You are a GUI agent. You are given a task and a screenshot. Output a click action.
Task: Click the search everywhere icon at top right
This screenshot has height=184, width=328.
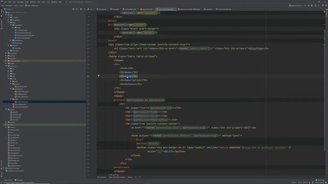pos(326,6)
